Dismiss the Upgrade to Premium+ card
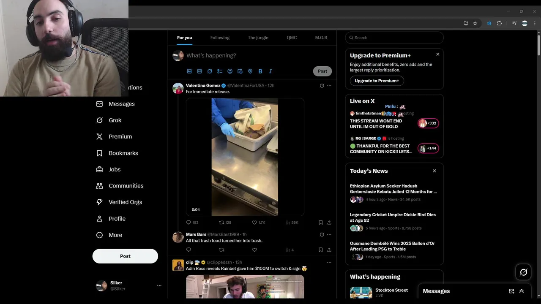The height and width of the screenshot is (304, 541). [x=438, y=54]
